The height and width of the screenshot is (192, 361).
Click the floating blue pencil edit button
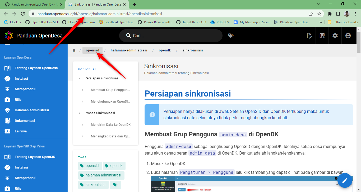[345, 180]
